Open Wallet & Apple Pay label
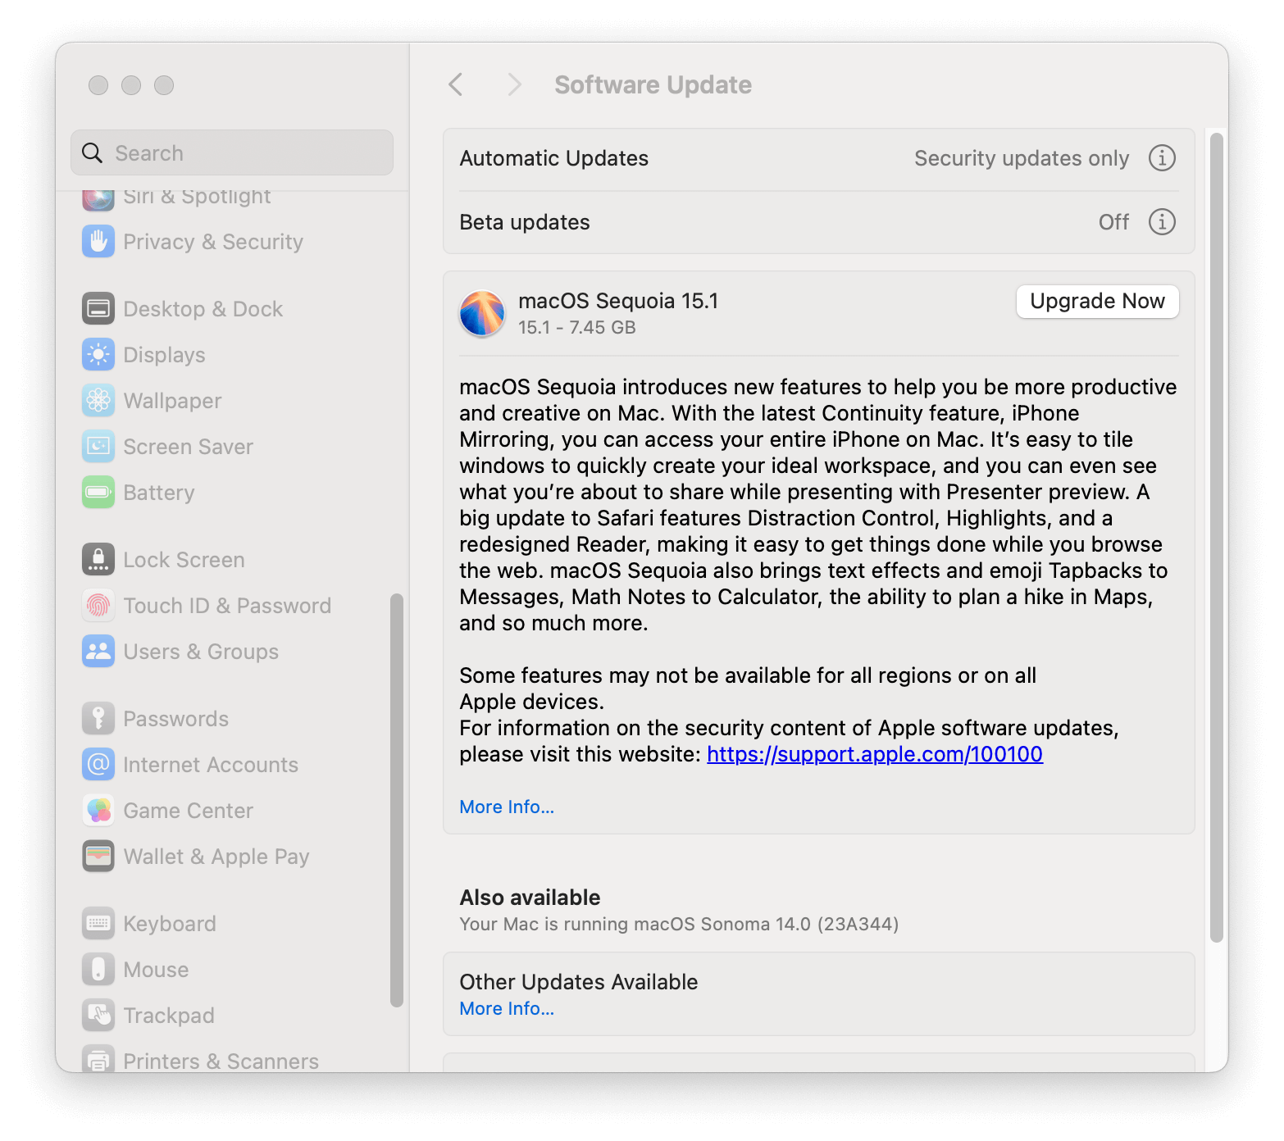This screenshot has width=1284, height=1141. pyautogui.click(x=216, y=857)
